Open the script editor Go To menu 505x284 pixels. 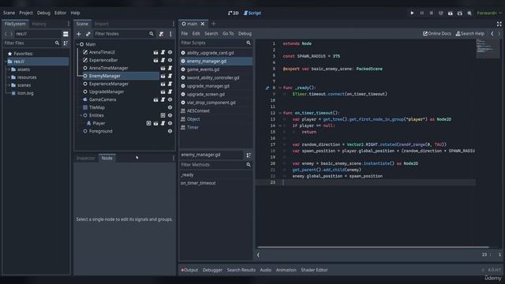point(228,33)
